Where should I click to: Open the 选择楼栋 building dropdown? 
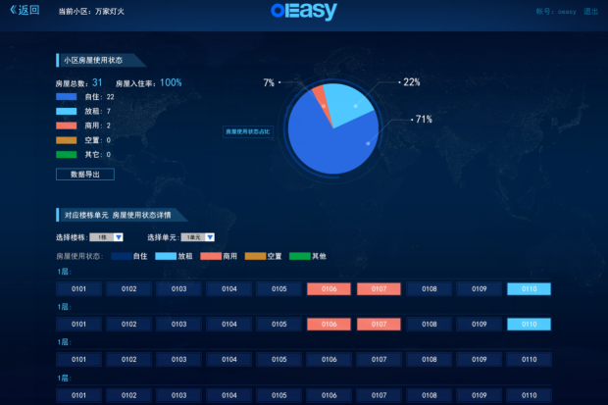pyautogui.click(x=106, y=237)
